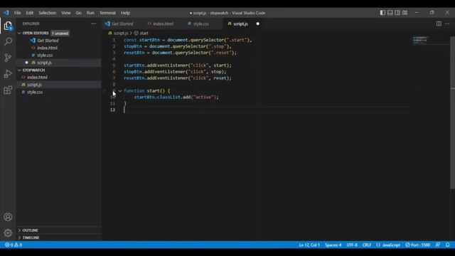Image resolution: width=455 pixels, height=256 pixels.
Task: Open notifications bell in status bar
Action: tap(447, 245)
